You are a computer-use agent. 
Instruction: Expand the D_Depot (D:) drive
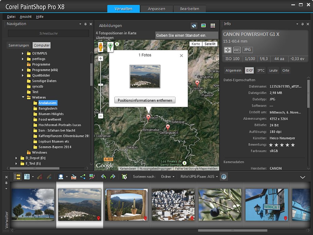coord(16,158)
